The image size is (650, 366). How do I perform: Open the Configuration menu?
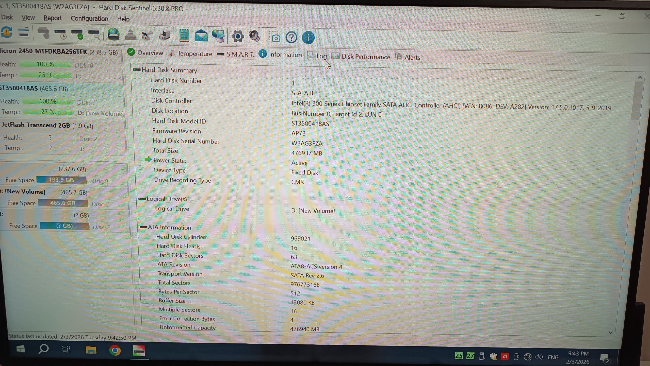click(x=89, y=19)
